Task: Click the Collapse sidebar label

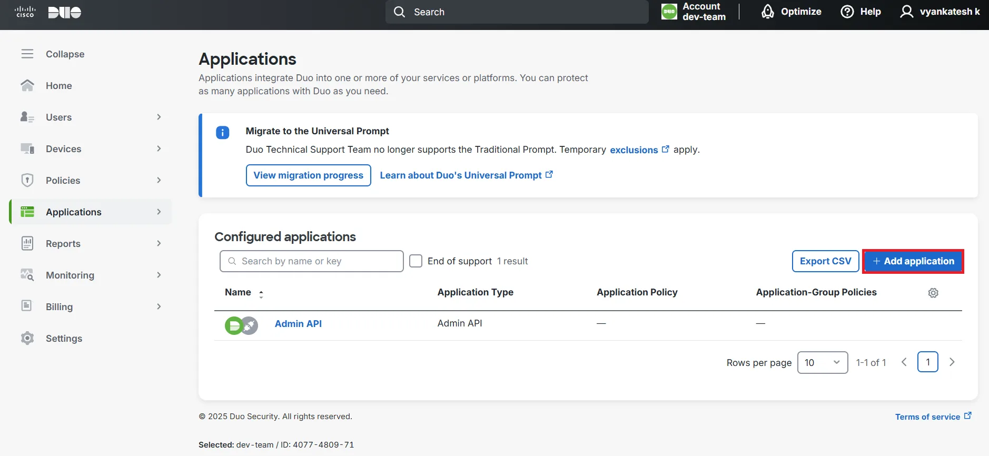Action: tap(65, 54)
